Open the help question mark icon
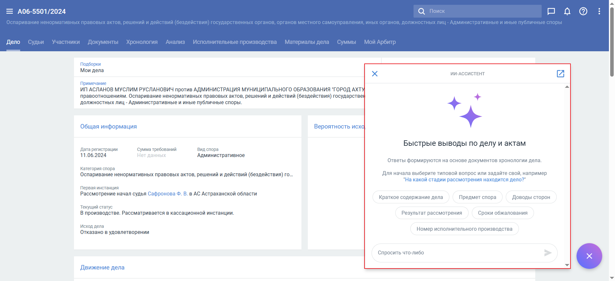Screen dimensions: 615x281 583,12
